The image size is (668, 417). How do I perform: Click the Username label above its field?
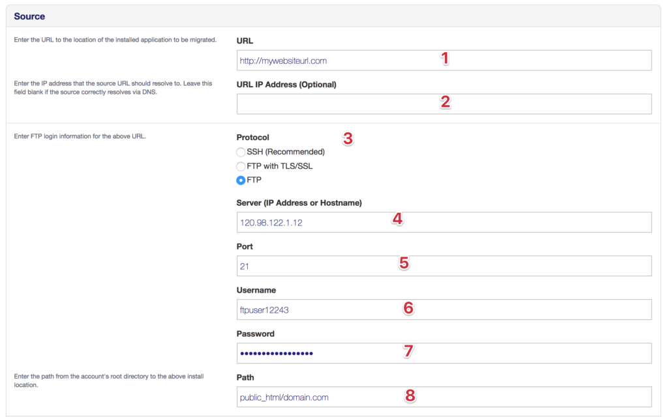click(x=256, y=290)
